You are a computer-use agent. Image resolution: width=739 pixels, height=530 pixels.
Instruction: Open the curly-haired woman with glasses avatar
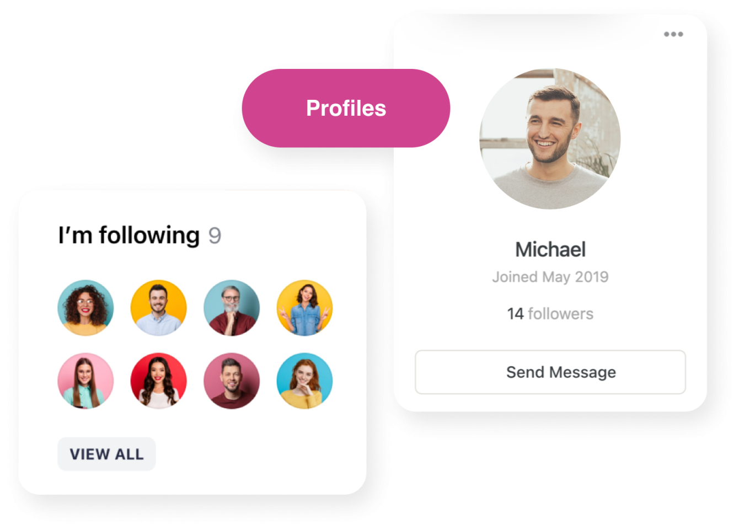[85, 308]
